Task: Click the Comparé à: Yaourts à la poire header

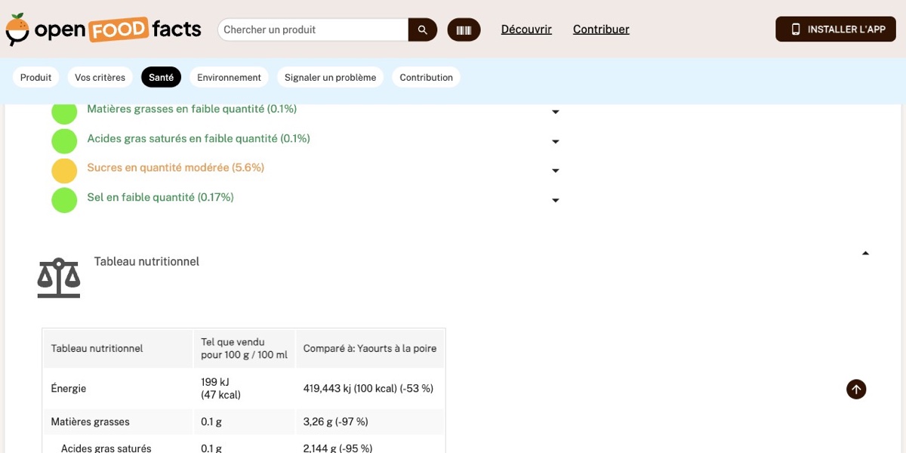Action: point(370,349)
